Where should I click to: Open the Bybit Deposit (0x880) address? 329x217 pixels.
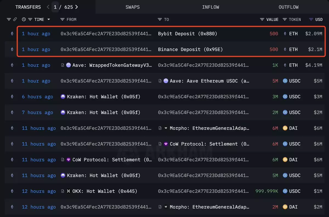click(x=188, y=34)
